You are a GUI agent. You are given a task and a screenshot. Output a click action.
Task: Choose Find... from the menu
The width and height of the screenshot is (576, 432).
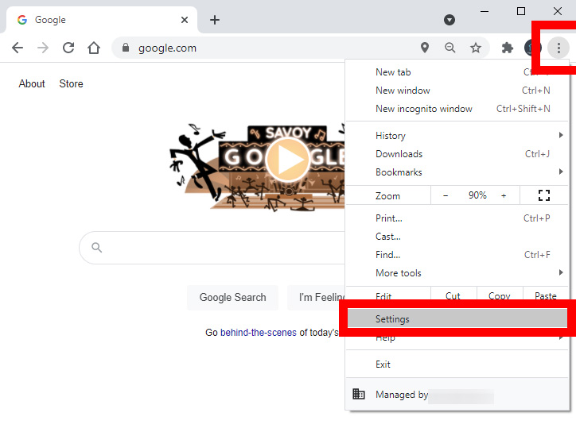pos(457,255)
